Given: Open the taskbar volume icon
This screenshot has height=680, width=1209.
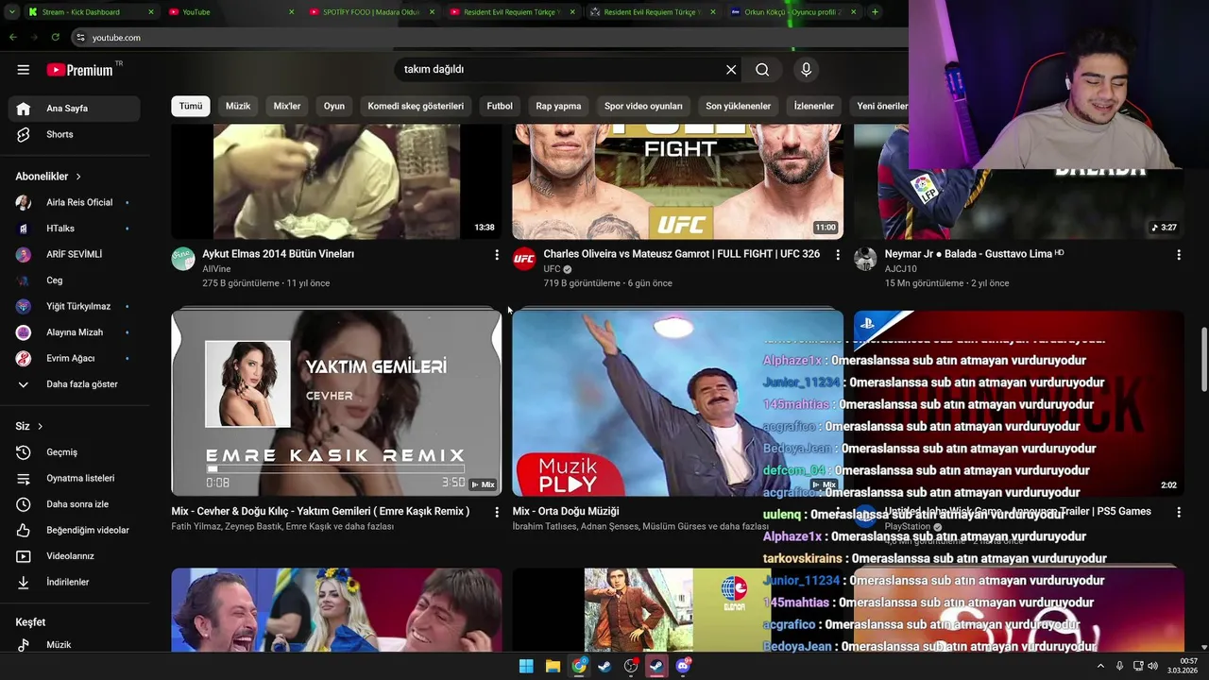Looking at the screenshot, I should [x=1152, y=666].
